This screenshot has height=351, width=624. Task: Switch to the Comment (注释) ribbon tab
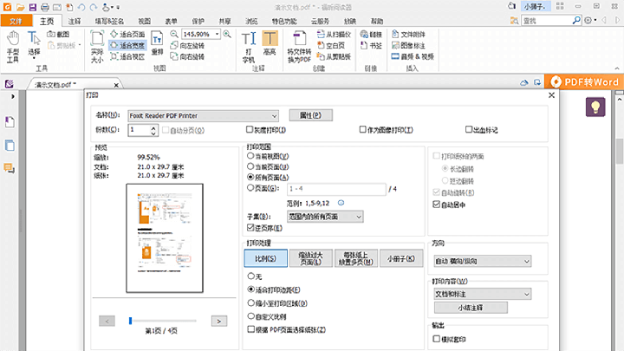(x=75, y=21)
